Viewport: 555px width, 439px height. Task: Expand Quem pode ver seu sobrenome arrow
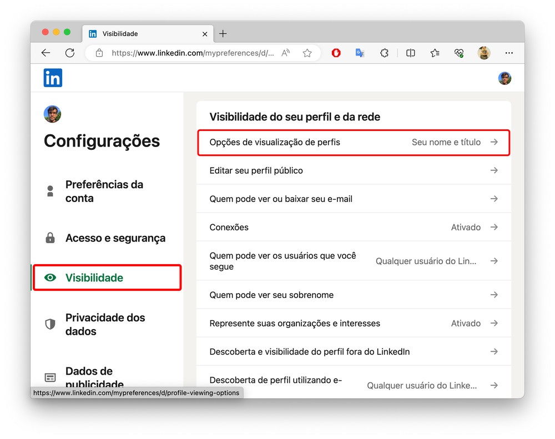point(494,295)
